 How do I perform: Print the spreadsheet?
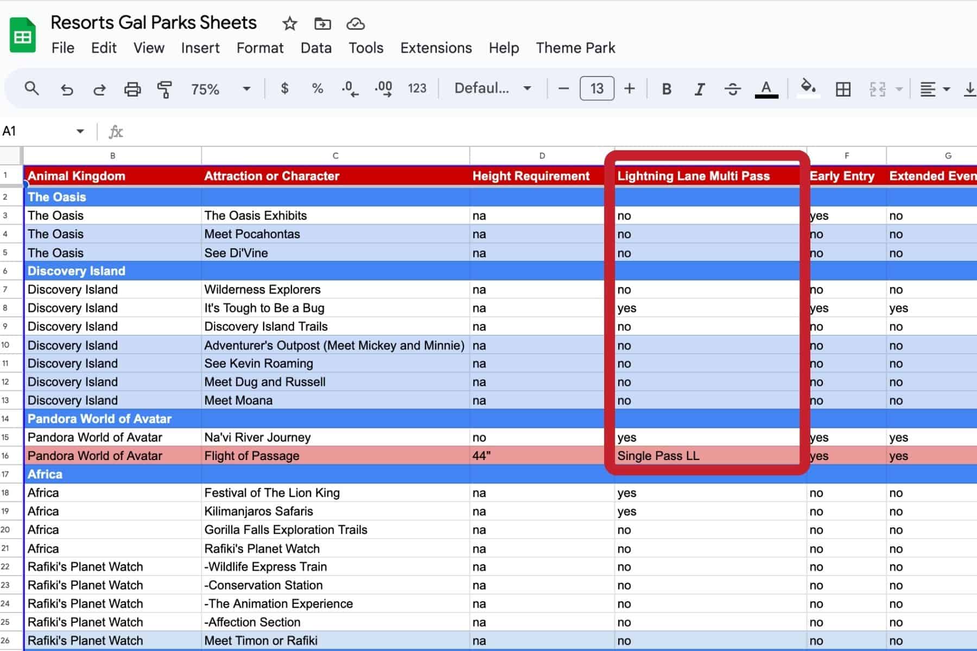coord(132,89)
